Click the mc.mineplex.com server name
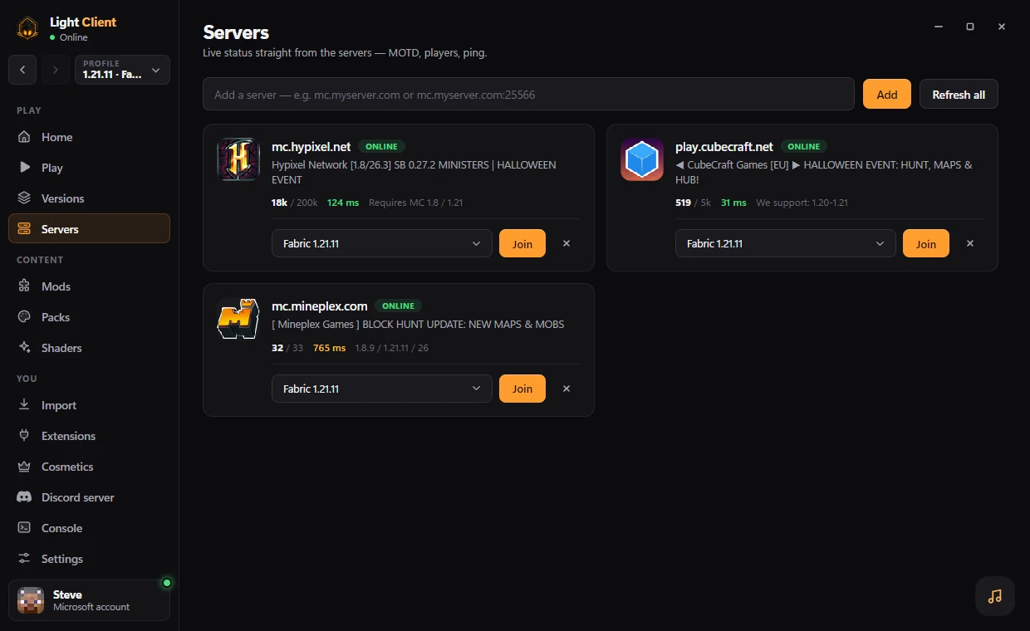 [x=320, y=306]
